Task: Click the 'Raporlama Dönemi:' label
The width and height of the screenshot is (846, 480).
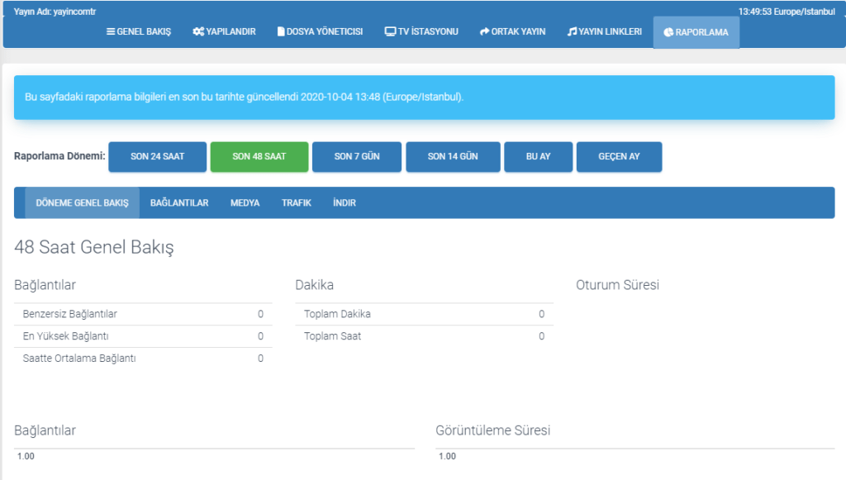Action: tap(59, 156)
